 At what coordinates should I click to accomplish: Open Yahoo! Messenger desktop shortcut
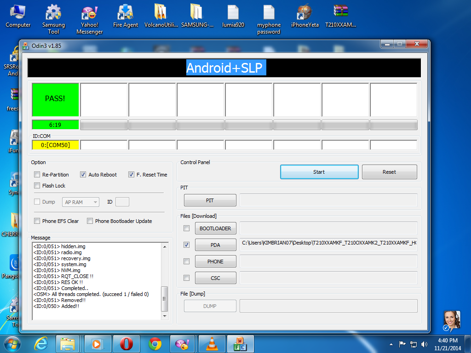[89, 13]
